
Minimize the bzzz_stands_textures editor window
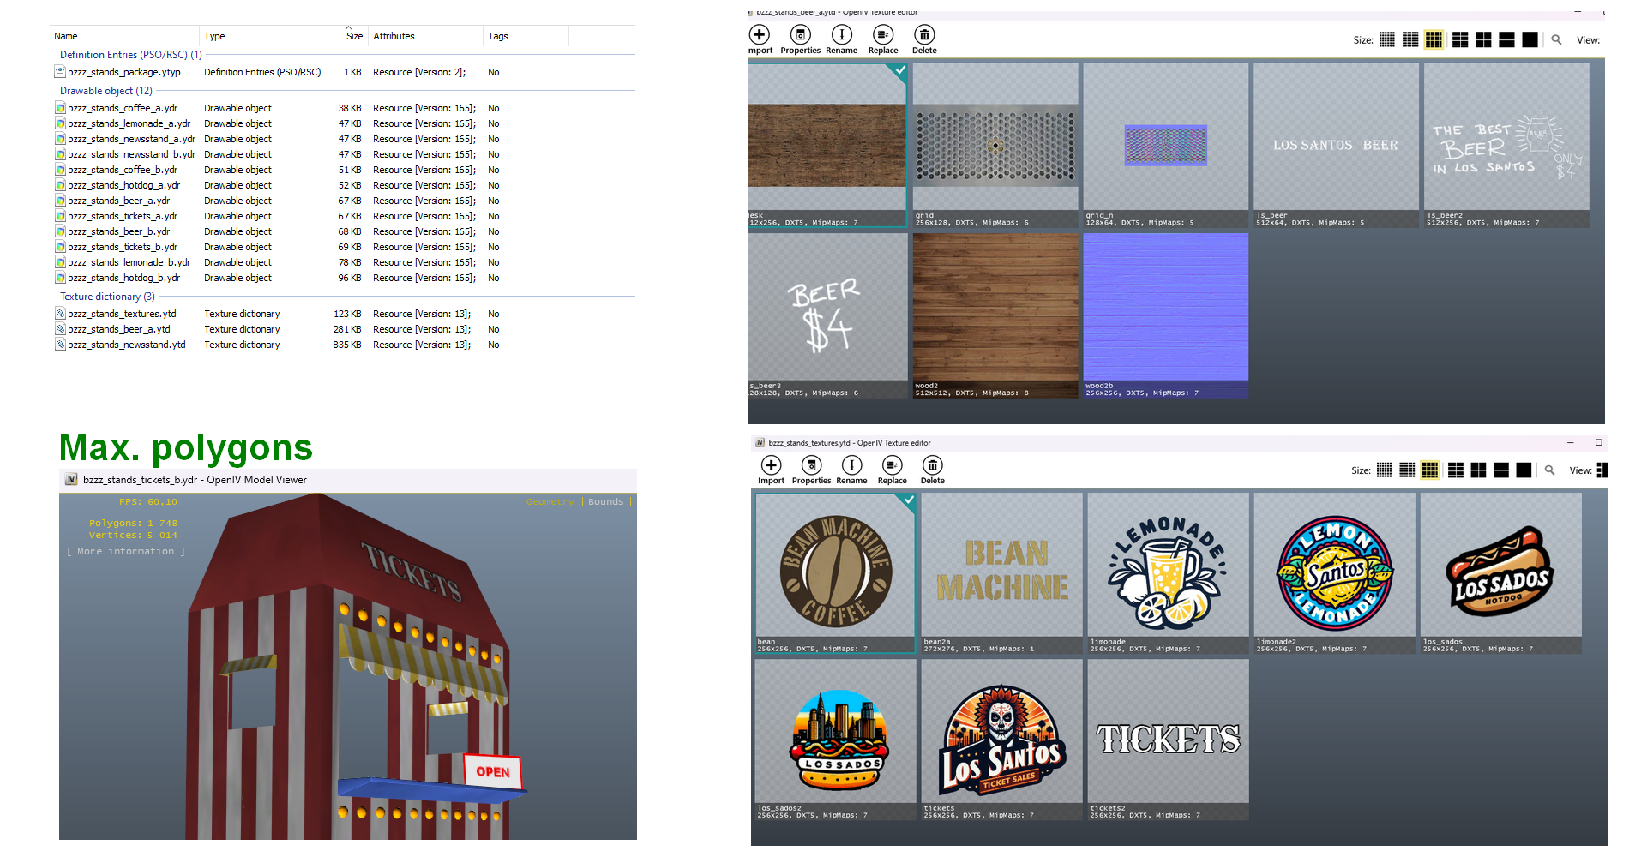[1571, 443]
